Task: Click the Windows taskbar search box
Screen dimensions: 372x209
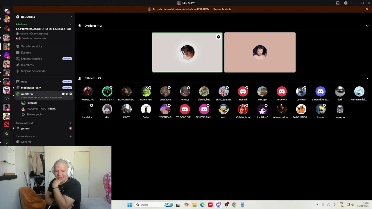Action: [x=155, y=205]
